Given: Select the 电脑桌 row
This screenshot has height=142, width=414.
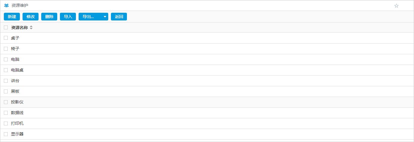Looking at the screenshot, I should (17, 70).
